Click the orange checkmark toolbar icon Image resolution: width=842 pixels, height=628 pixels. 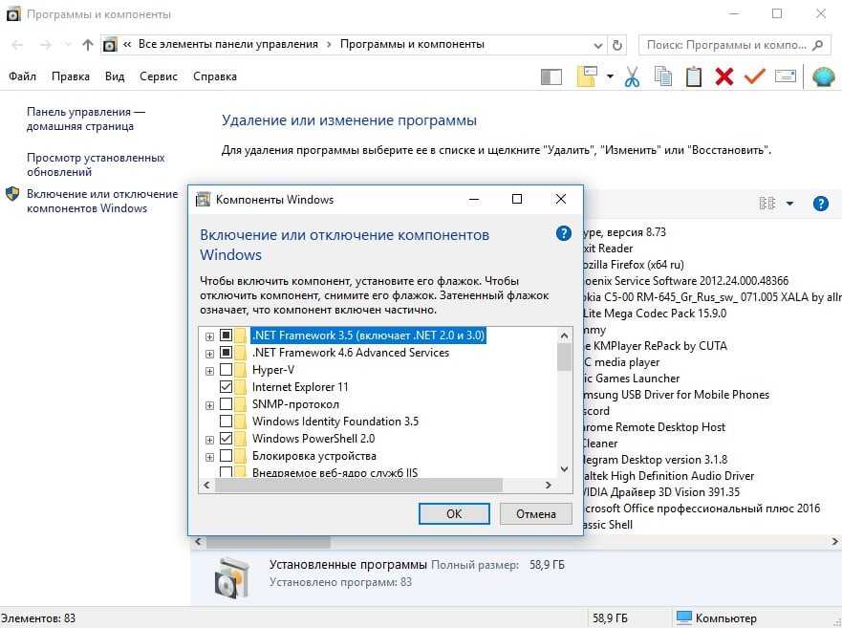point(754,76)
